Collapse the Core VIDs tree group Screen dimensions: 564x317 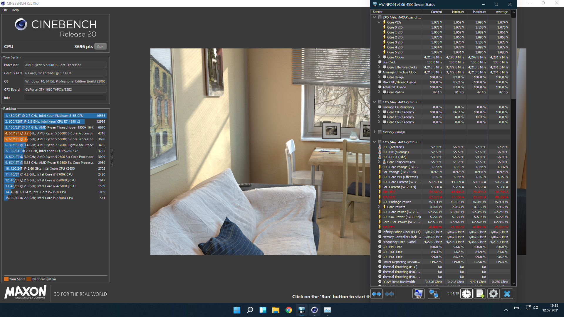379,22
